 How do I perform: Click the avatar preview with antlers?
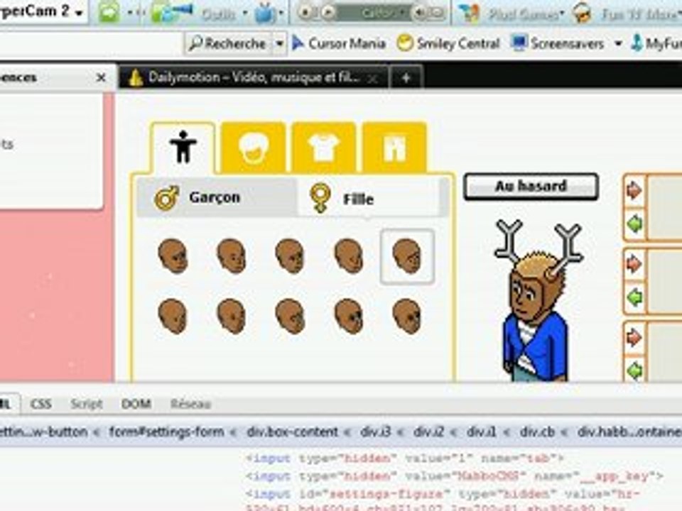538,301
